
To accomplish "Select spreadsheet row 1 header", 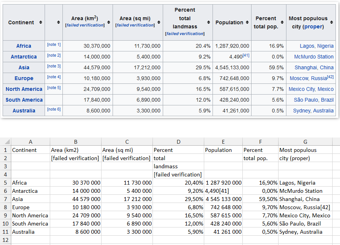I will [x=5, y=150].
